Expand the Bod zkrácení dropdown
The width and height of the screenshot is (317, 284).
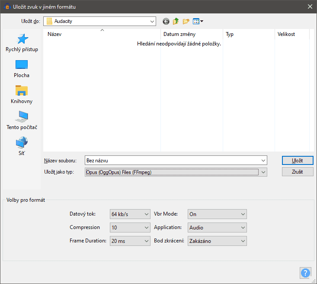click(217, 241)
